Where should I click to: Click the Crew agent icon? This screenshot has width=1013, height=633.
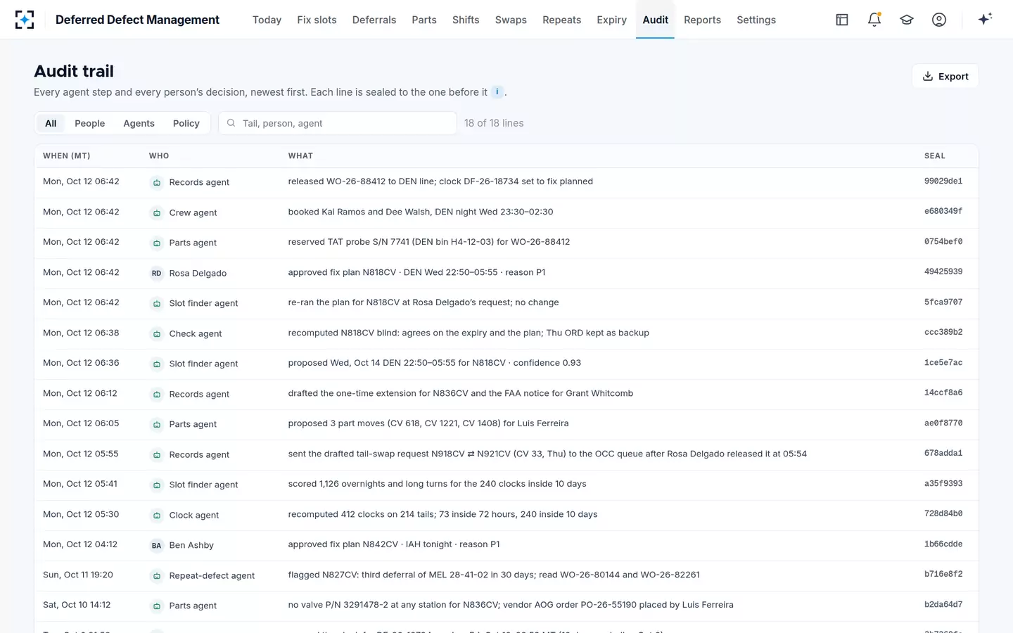[x=157, y=212]
